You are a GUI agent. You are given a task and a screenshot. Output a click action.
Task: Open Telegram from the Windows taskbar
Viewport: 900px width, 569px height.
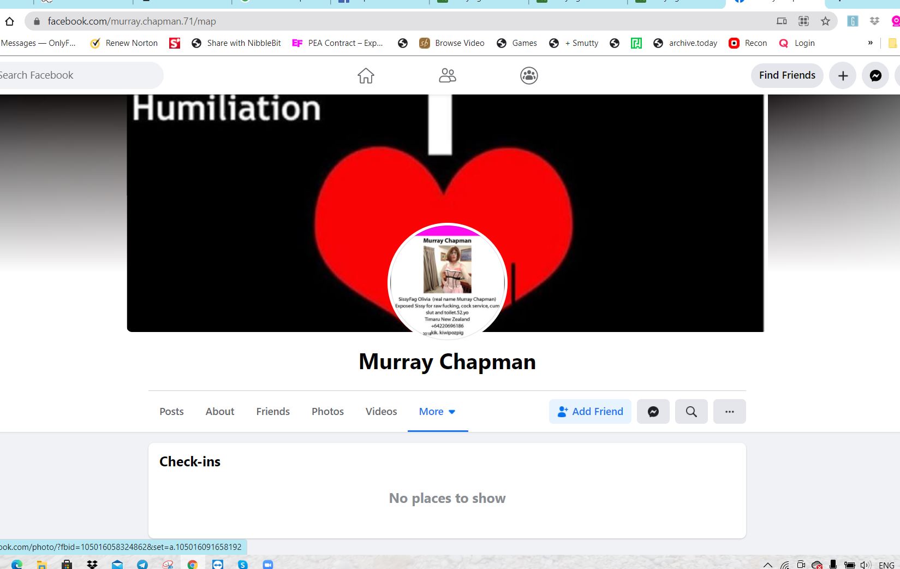click(142, 564)
